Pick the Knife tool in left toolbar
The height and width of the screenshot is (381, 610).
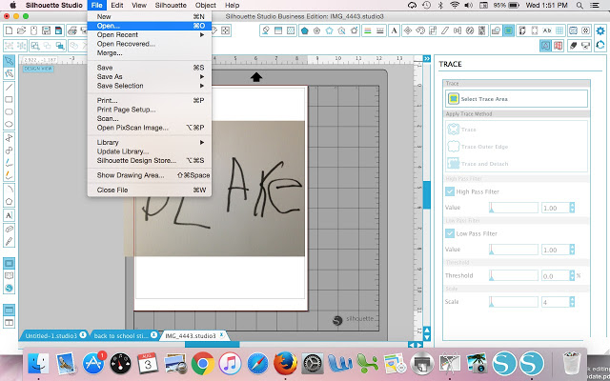pyautogui.click(x=9, y=241)
